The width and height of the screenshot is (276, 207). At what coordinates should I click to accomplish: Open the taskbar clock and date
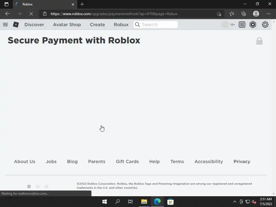(266, 202)
